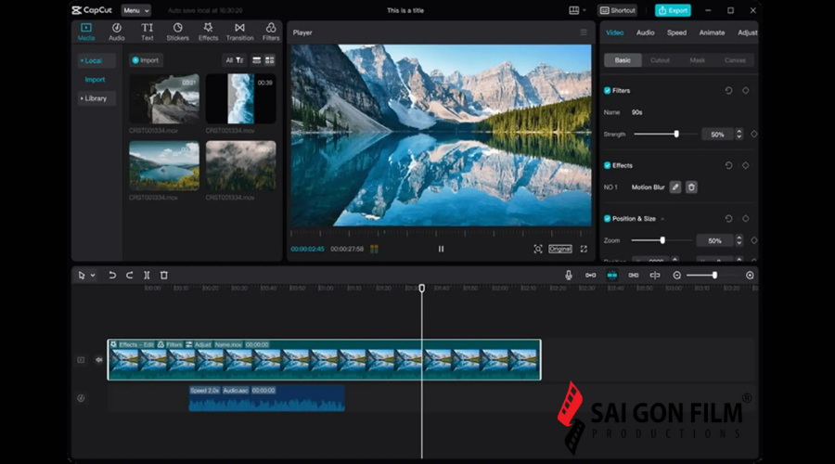The width and height of the screenshot is (835, 464).
Task: Enter fullscreen preview in the Player
Action: [584, 249]
